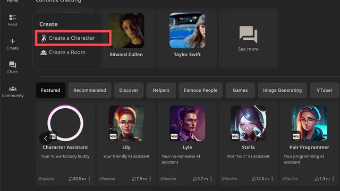Click @landon author under Character Assistant
The height and width of the screenshot is (191, 340).
click(x=46, y=179)
